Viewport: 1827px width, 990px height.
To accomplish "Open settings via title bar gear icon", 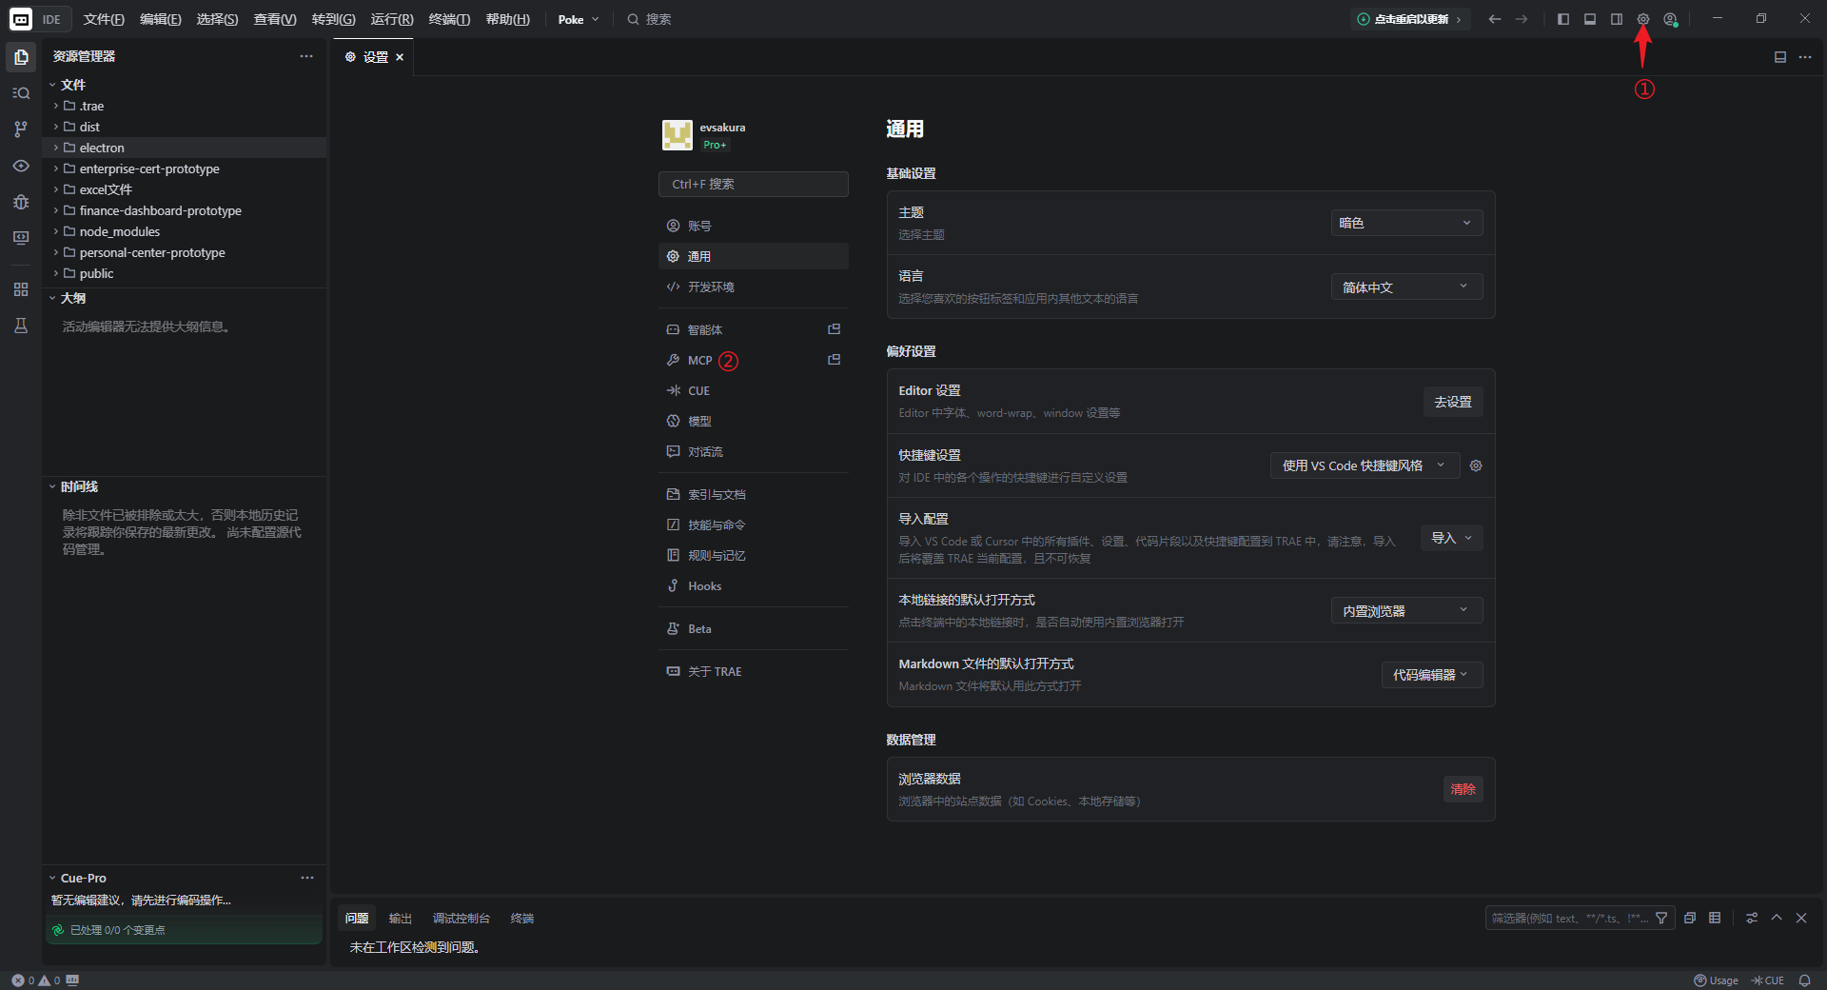I will (1643, 19).
